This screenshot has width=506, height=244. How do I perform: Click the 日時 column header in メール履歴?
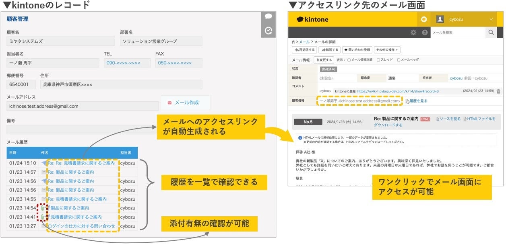(x=13, y=153)
